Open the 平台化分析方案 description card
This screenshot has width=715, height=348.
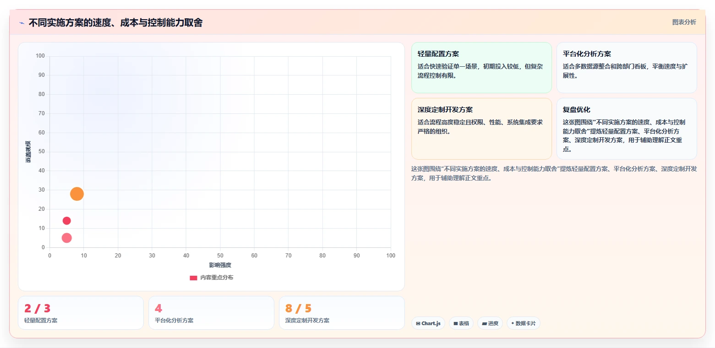627,68
